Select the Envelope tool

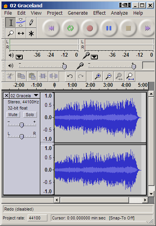[21, 23]
